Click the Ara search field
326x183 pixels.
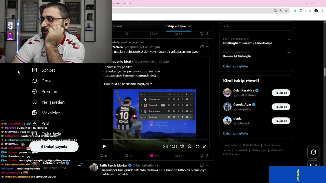point(257,26)
